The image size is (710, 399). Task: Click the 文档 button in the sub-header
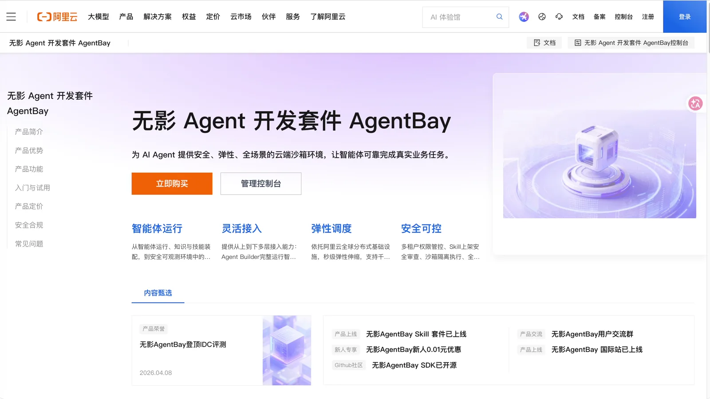[544, 43]
